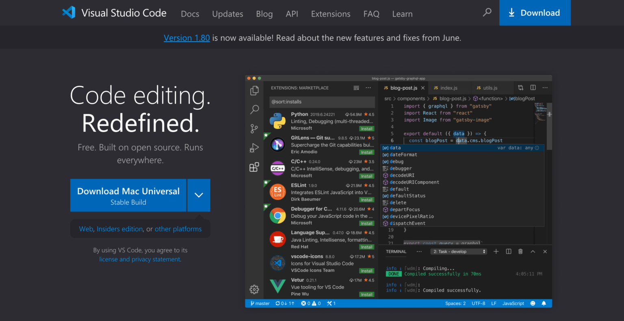
Task: Open the Manage settings gear icon
Action: 254,289
